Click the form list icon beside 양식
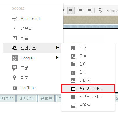Viewport: 118px width, 114px height. 73,73
